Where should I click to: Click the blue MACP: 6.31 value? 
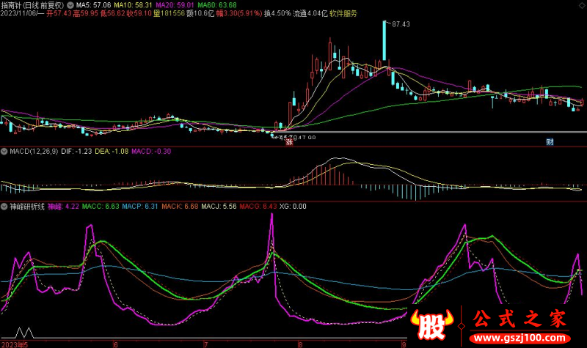[x=140, y=207]
